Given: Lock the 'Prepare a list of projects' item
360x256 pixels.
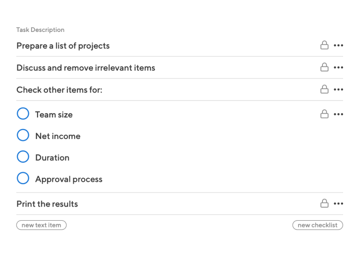Looking at the screenshot, I should coord(324,45).
